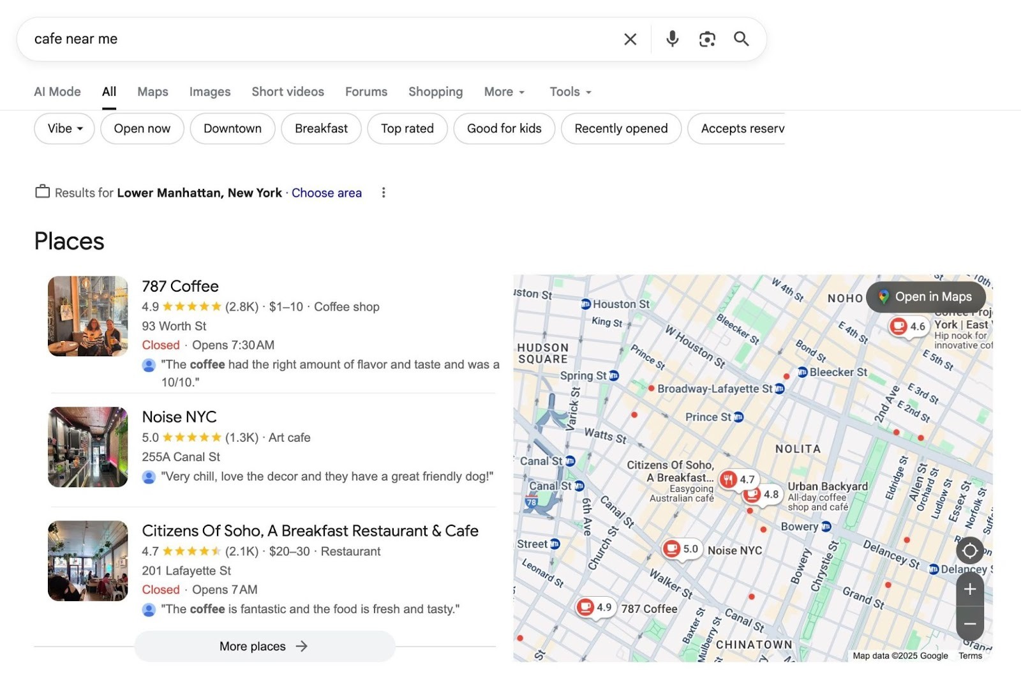Image resolution: width=1021 pixels, height=688 pixels.
Task: Click the magnifying glass to search
Action: (x=742, y=39)
